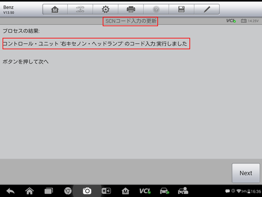
Task: Open the message notification bubble icon
Action: click(x=228, y=191)
